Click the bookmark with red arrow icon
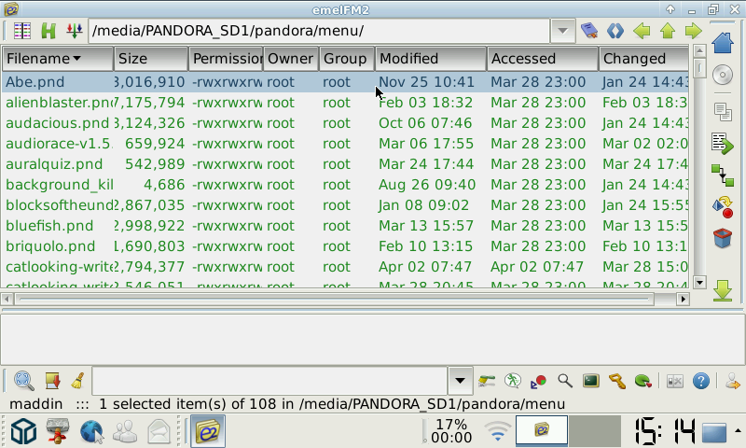 52,381
